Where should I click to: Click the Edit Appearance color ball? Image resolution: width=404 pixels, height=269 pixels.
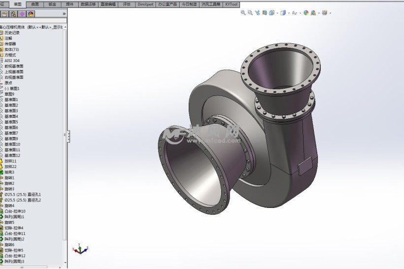click(x=306, y=13)
